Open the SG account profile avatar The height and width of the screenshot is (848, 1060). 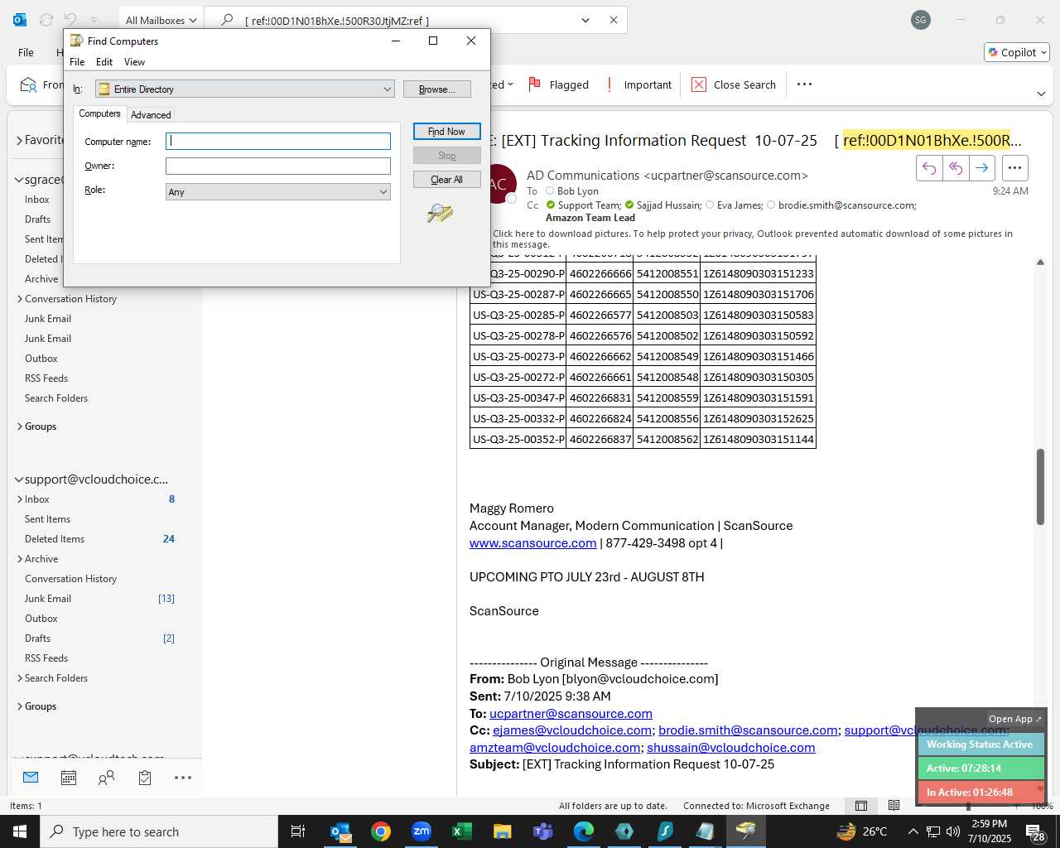coord(921,20)
